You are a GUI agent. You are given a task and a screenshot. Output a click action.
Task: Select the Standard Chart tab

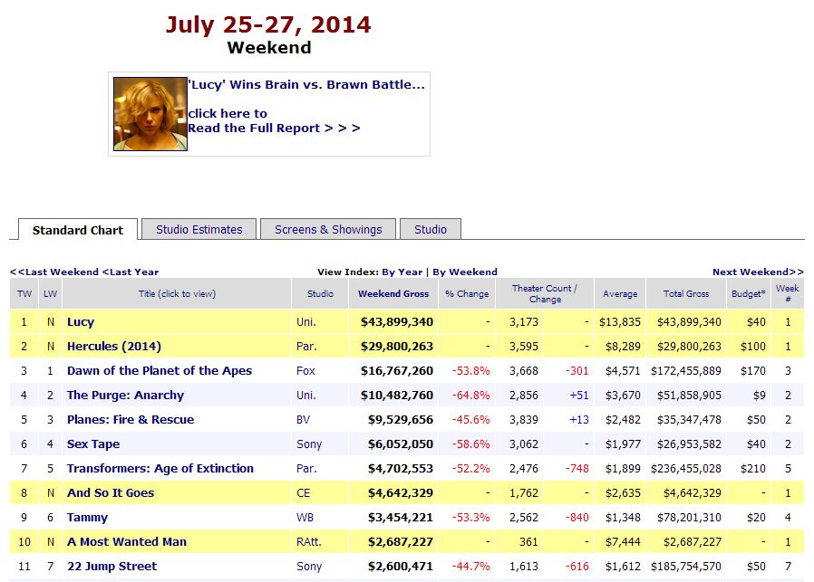pos(78,230)
